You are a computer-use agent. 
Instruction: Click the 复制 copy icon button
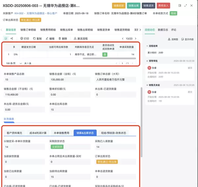(37, 39)
